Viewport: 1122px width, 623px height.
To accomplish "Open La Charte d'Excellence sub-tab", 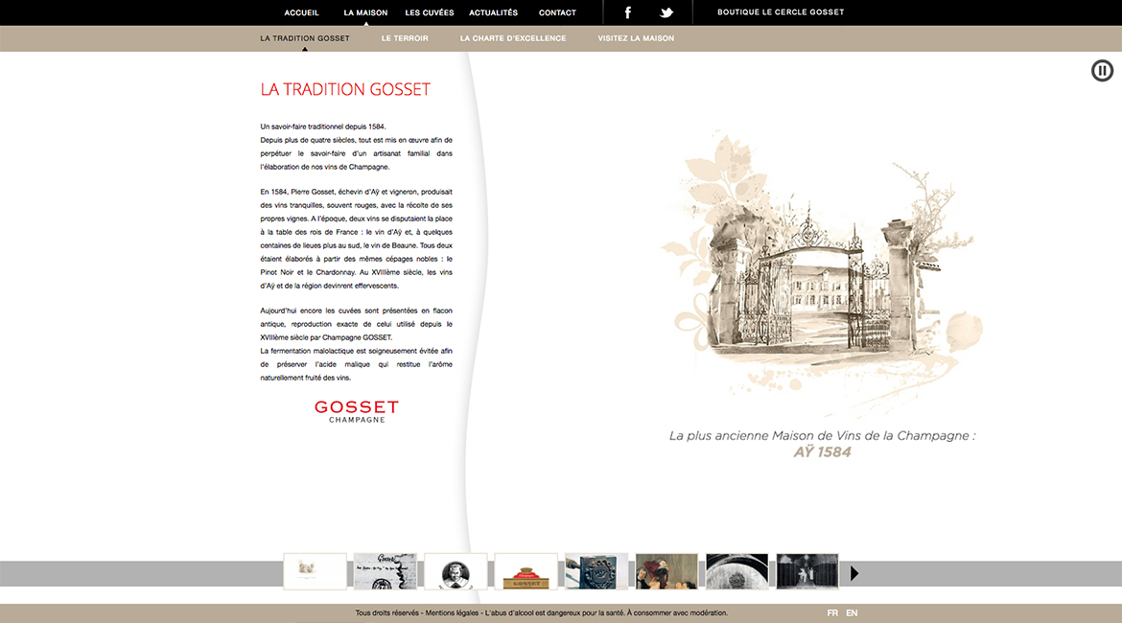I will coord(513,38).
